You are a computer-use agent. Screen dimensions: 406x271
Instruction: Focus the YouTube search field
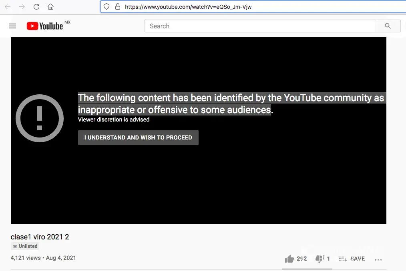point(260,26)
